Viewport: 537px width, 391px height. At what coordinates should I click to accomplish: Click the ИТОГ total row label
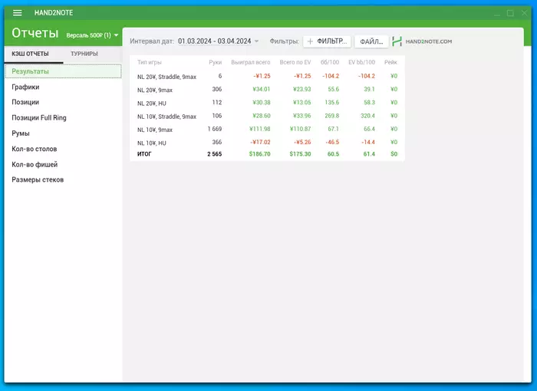click(x=144, y=154)
